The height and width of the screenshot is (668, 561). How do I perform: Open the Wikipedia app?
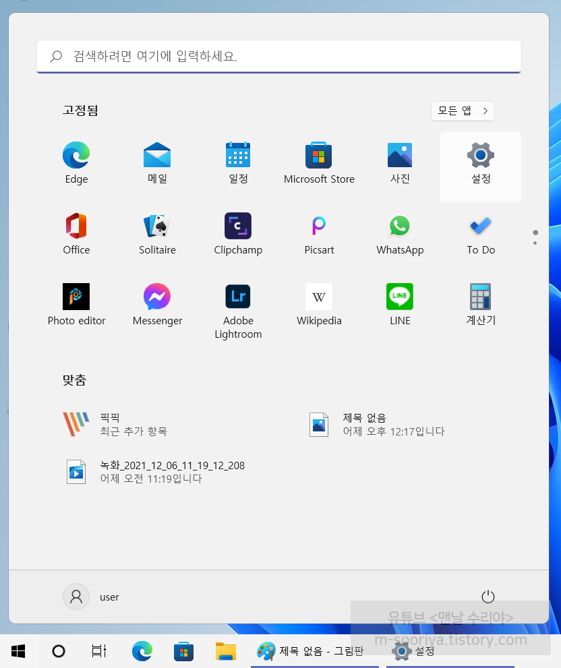[x=319, y=305]
